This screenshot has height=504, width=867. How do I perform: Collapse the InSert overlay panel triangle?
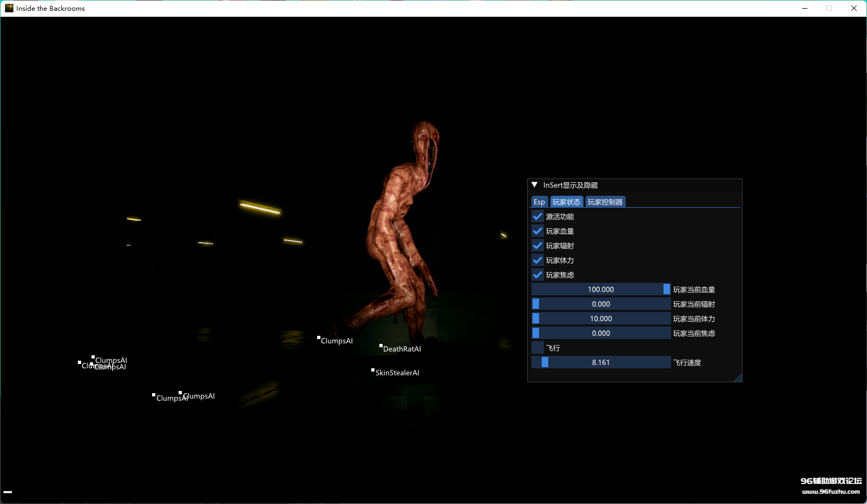(535, 185)
